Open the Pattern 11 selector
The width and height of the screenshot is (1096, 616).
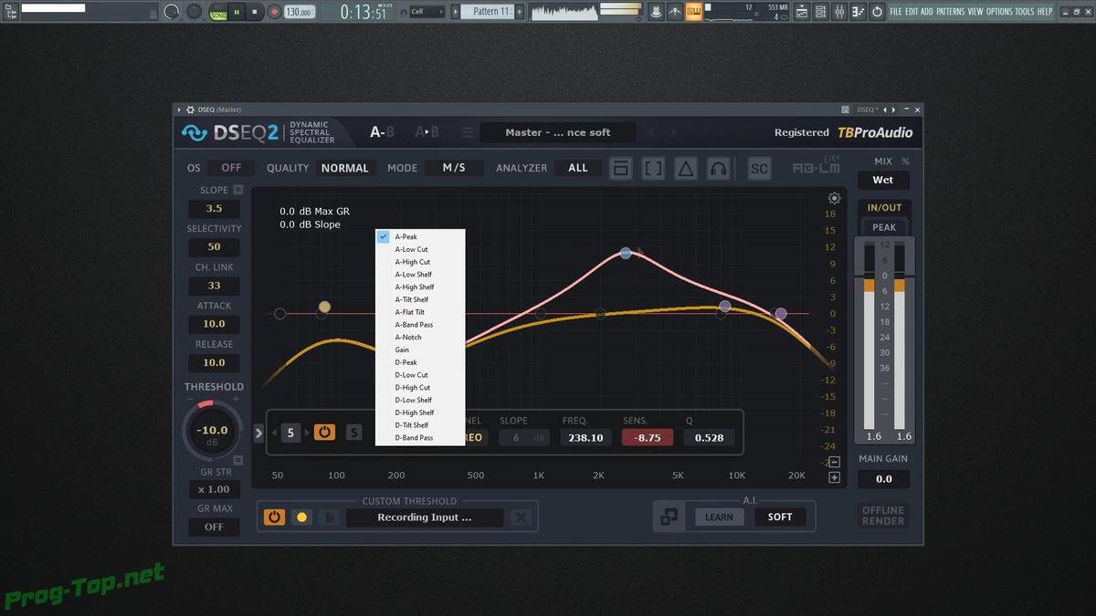tap(492, 12)
